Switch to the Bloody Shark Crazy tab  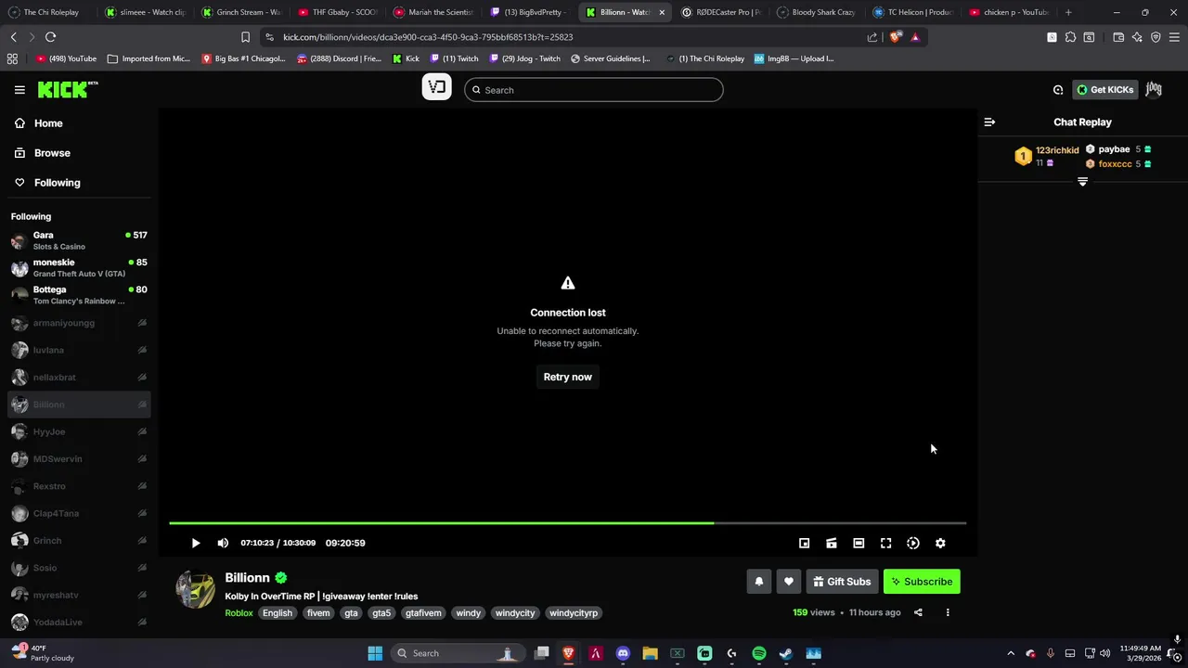point(818,12)
